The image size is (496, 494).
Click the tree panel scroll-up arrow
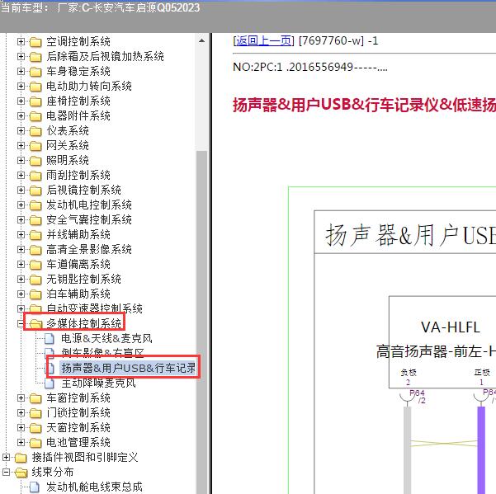202,40
